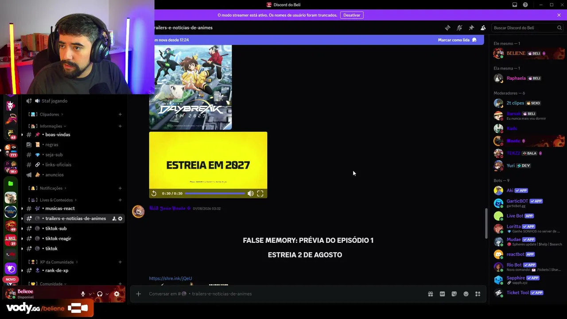Mute the video's volume
The width and height of the screenshot is (567, 319).
(251, 194)
